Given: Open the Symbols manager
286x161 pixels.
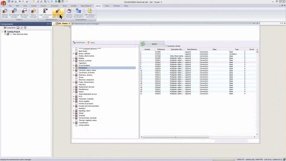Looking at the screenshot, I should [5, 13].
